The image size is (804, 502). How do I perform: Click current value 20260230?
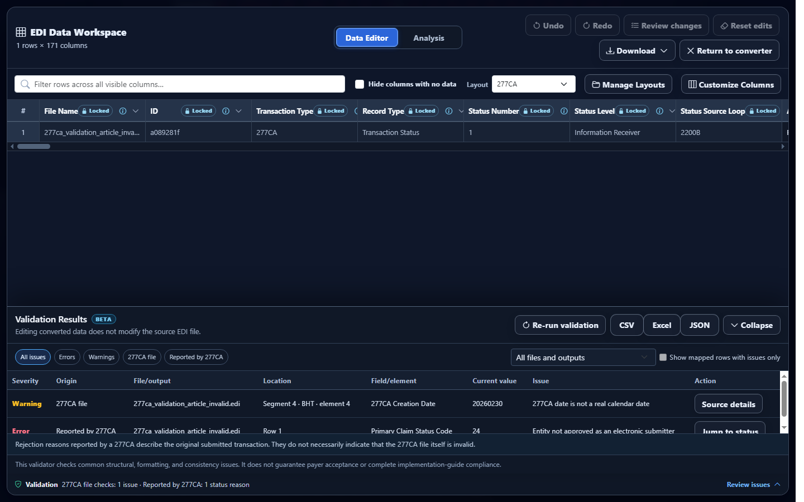pyautogui.click(x=487, y=404)
